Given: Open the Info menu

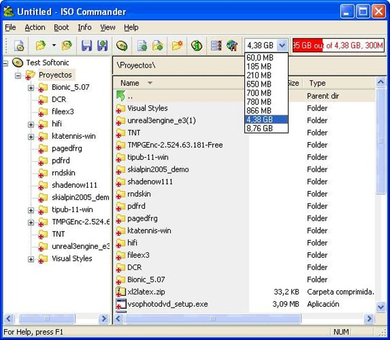Looking at the screenshot, I should tap(84, 28).
